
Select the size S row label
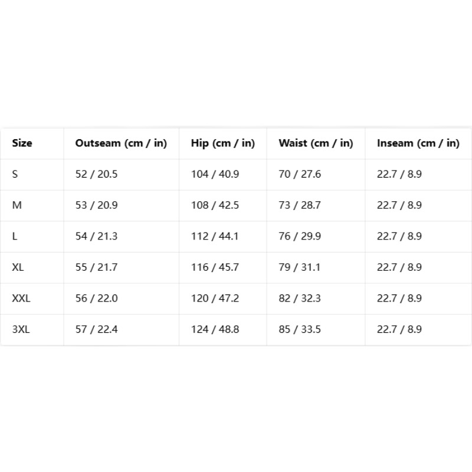pos(15,174)
